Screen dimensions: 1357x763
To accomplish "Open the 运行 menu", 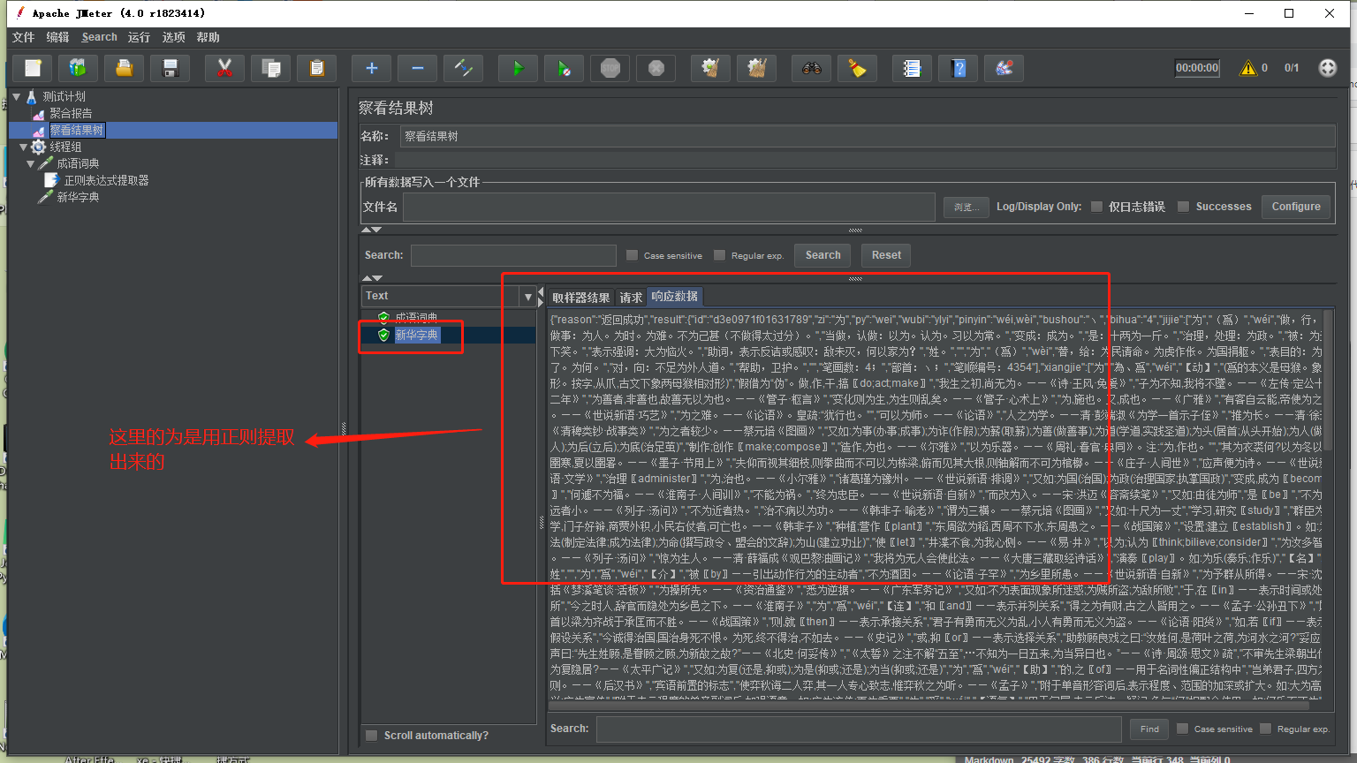I will [x=139, y=37].
